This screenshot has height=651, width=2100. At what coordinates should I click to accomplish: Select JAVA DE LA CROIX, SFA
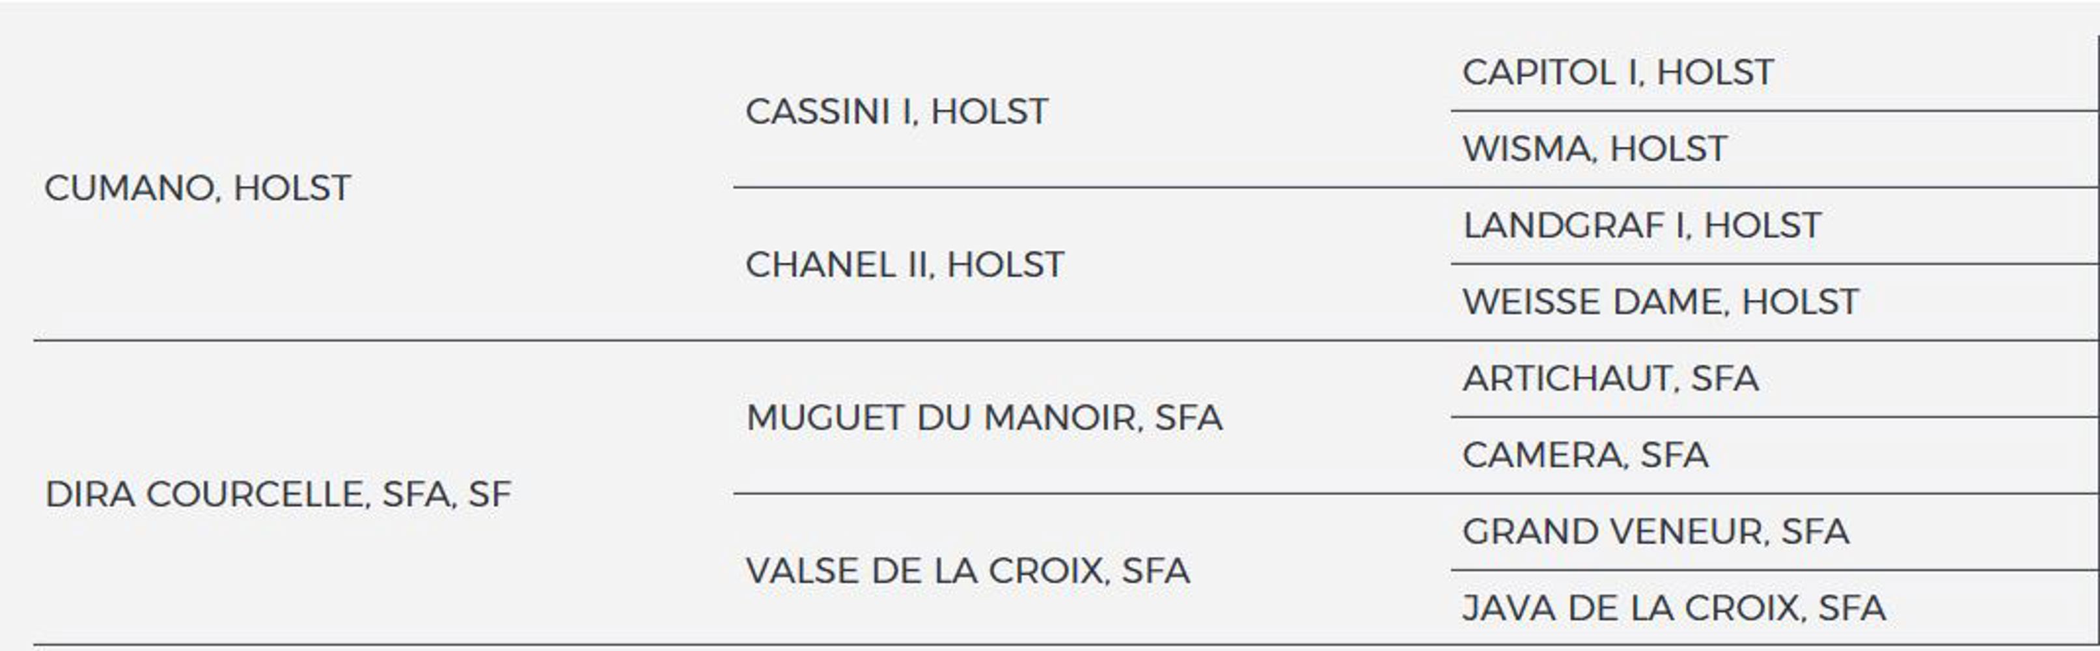[x=1674, y=609]
